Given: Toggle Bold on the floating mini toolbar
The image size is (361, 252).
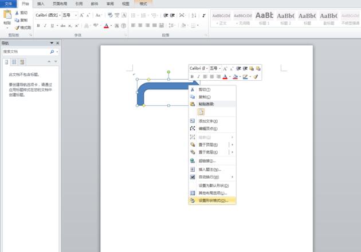Looking at the screenshot, I should (x=192, y=77).
